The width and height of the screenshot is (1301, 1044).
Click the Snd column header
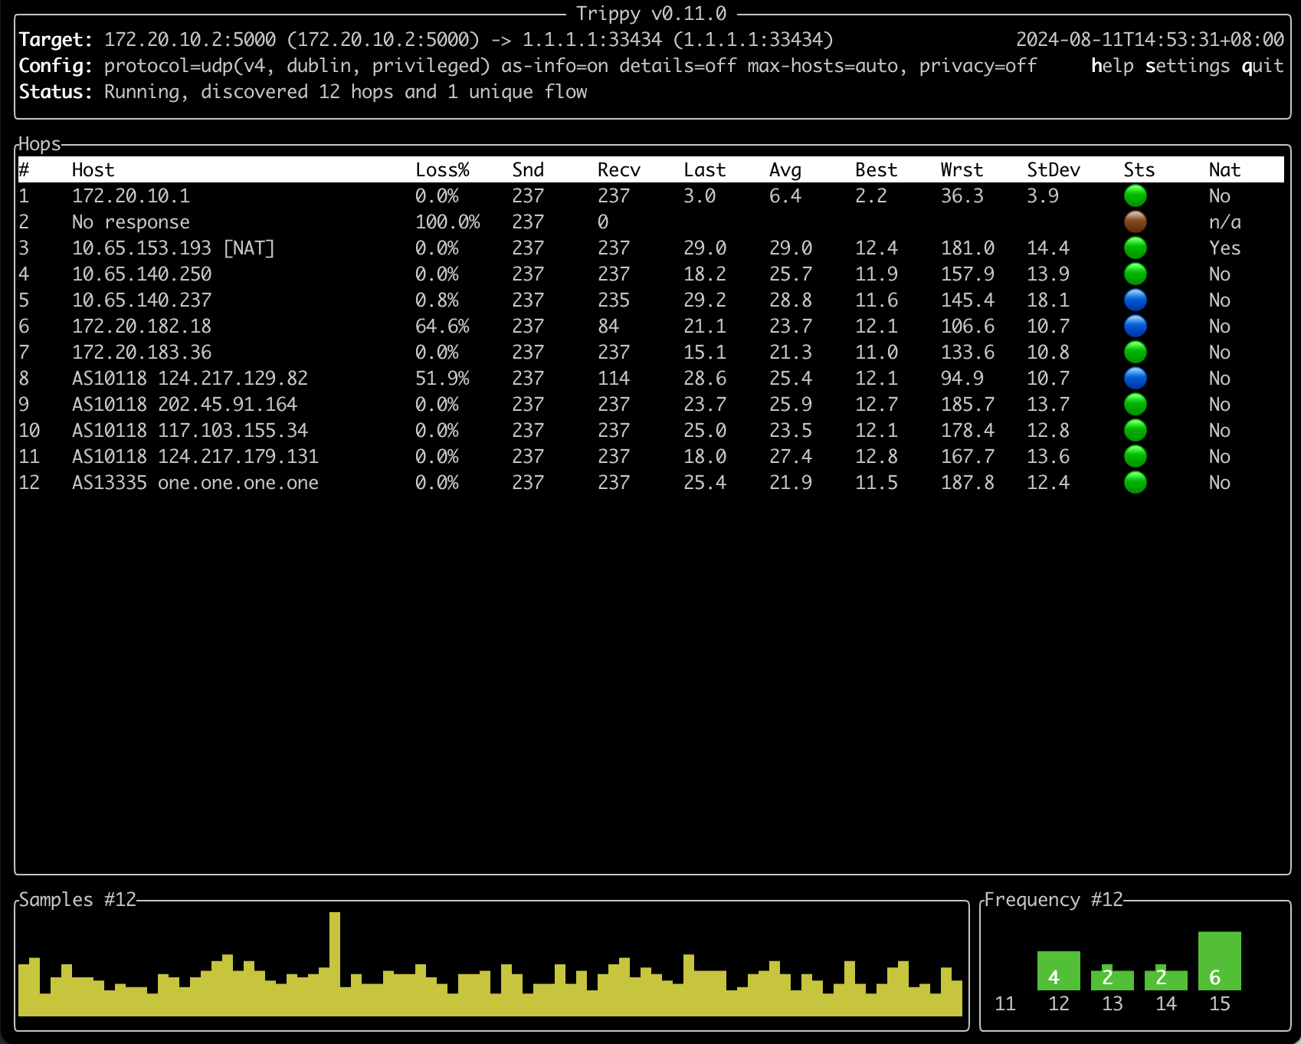[528, 170]
